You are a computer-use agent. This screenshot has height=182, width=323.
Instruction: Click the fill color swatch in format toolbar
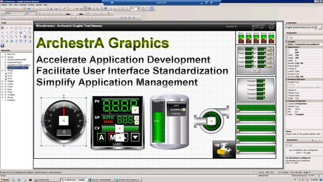pyautogui.click(x=75, y=14)
